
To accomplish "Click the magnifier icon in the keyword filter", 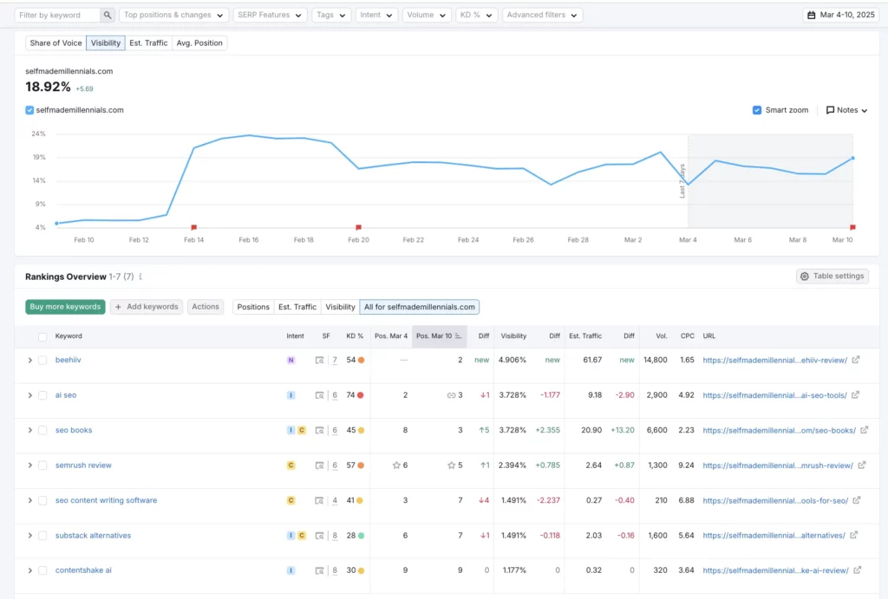I will tap(107, 15).
